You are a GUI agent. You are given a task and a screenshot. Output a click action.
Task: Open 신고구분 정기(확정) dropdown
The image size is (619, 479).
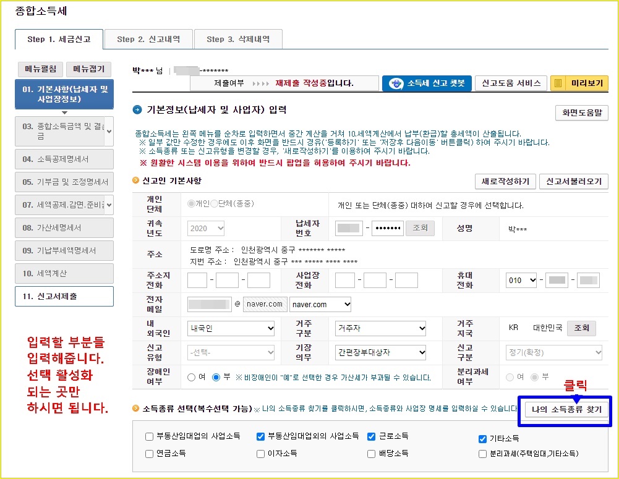554,352
